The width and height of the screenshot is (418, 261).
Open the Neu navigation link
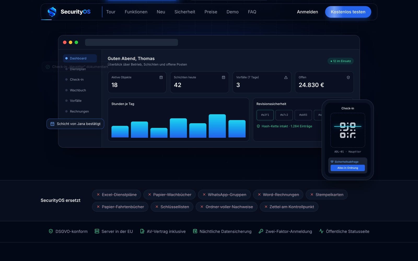point(161,12)
